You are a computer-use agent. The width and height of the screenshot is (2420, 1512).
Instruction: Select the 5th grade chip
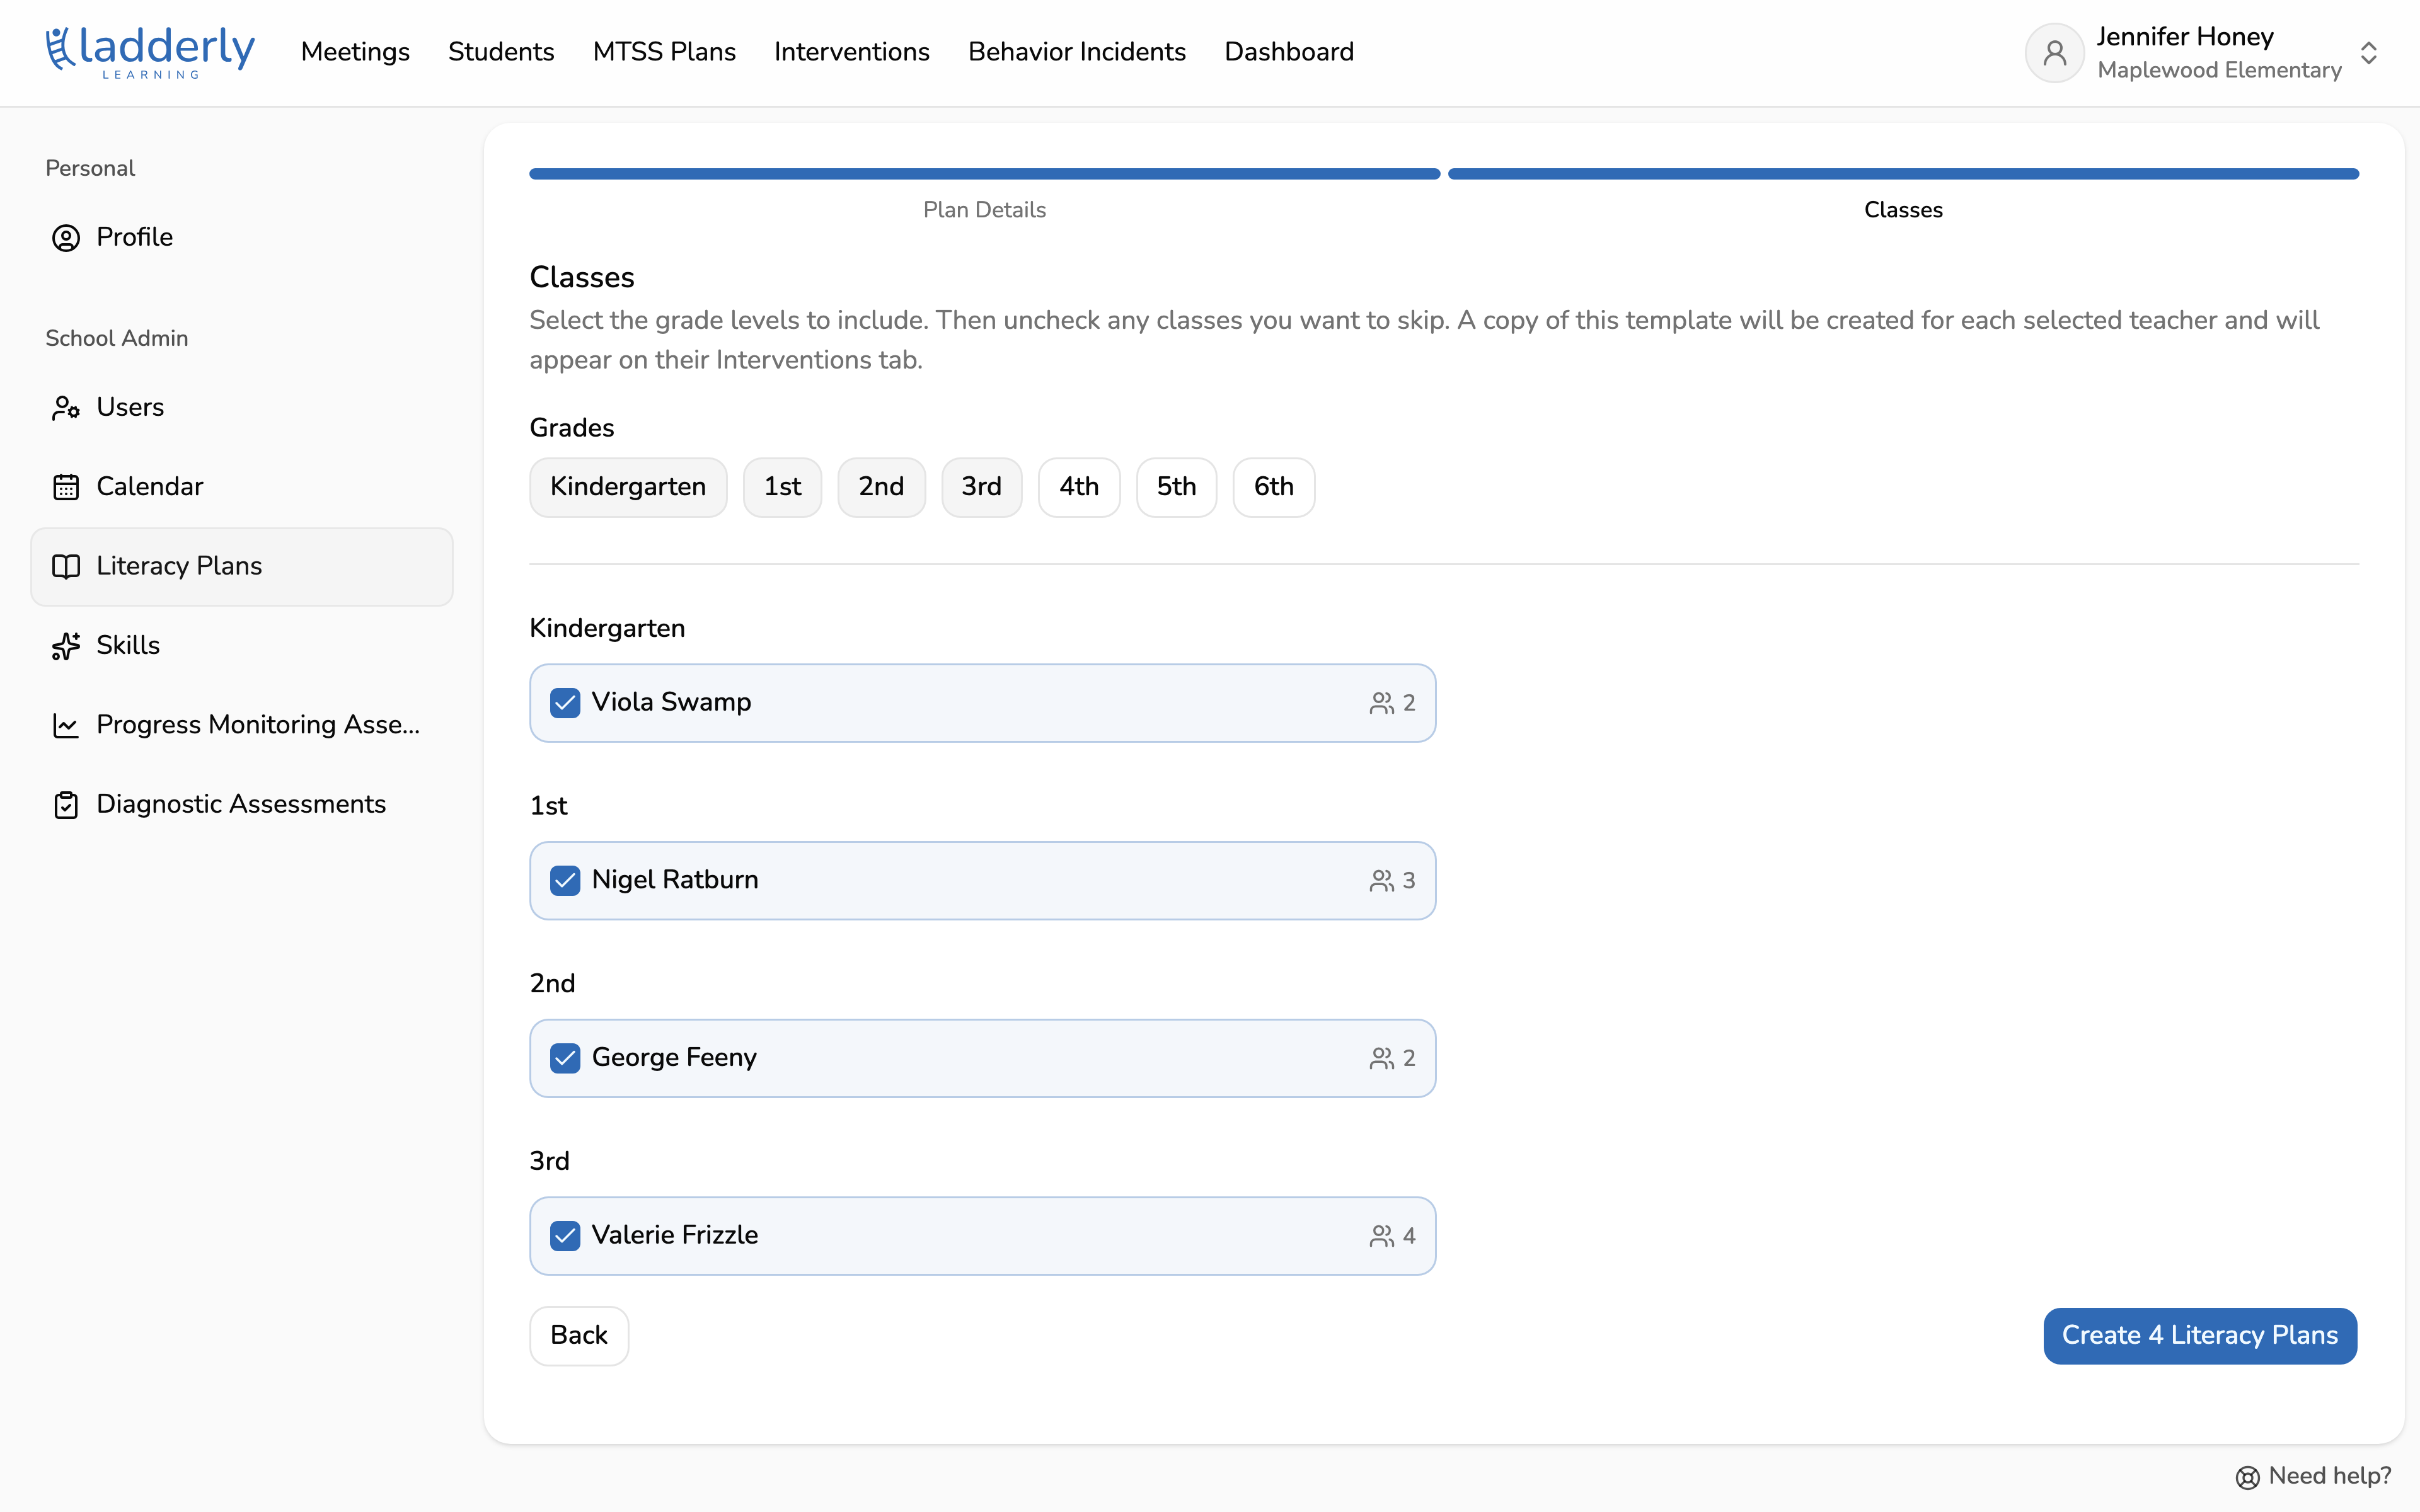click(1176, 487)
